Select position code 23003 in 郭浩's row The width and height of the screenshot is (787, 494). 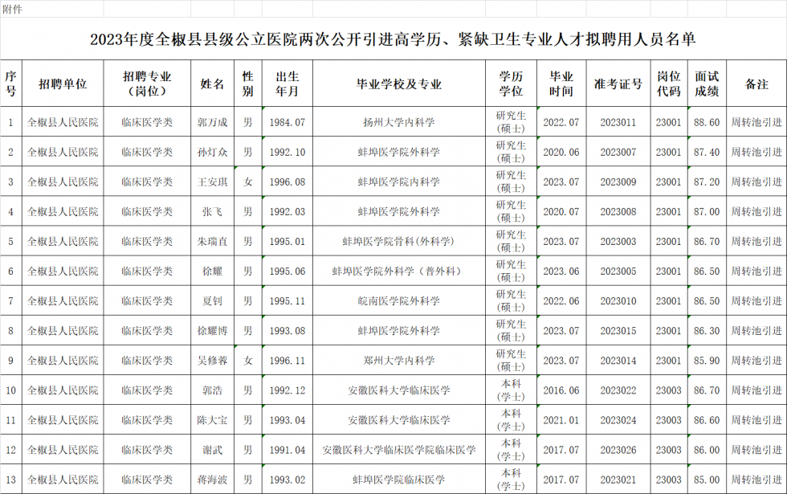668,390
